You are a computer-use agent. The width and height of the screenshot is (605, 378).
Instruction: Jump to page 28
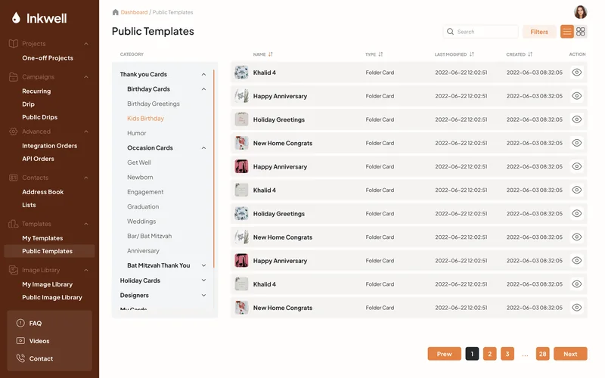[x=542, y=354]
